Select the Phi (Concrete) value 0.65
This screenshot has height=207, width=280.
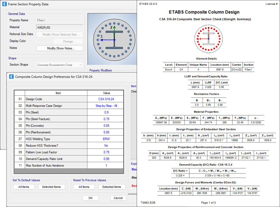pos(105,126)
